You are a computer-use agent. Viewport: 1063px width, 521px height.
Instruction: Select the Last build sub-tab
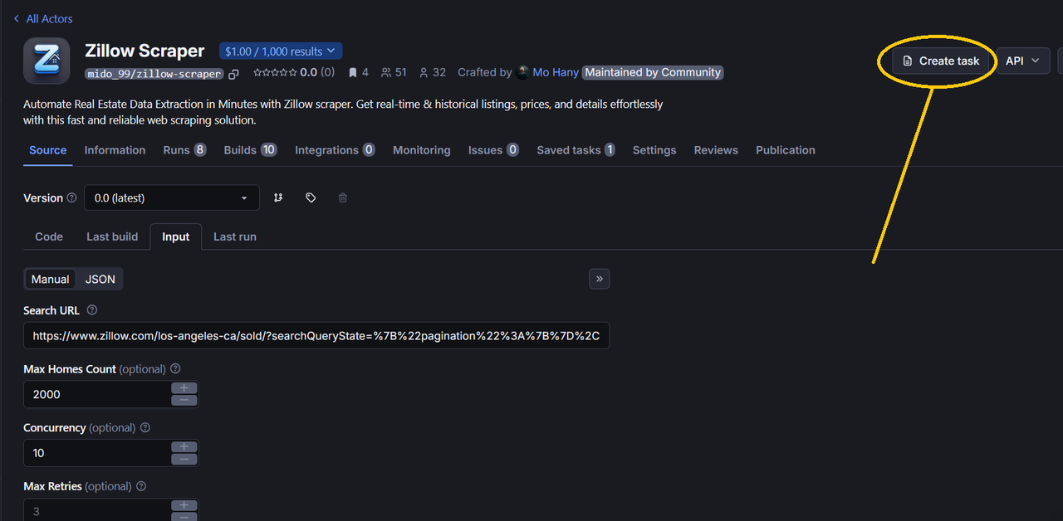[x=112, y=236]
